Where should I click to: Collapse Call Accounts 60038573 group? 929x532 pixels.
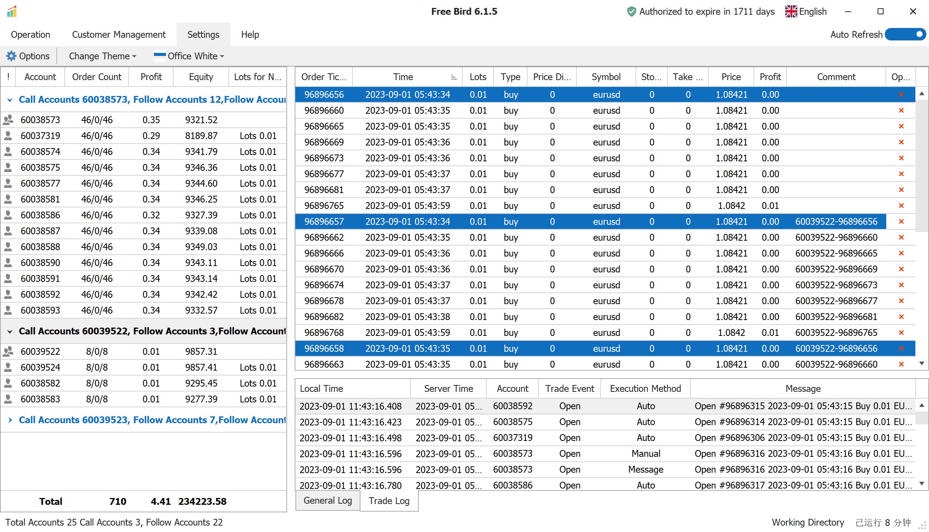(10, 100)
